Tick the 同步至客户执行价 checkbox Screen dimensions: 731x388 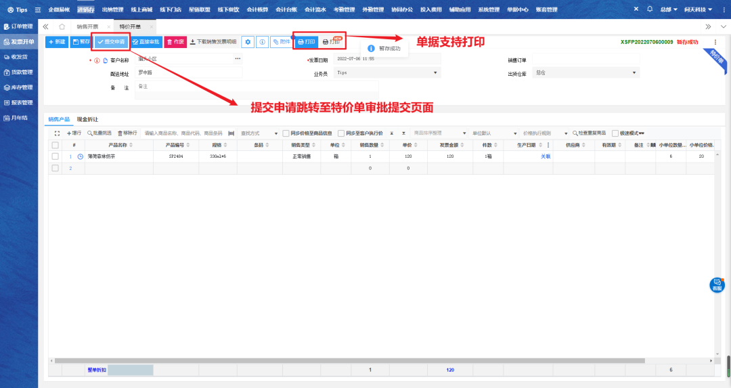point(341,133)
